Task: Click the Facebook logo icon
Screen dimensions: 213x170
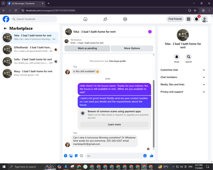Action: pos(6,19)
